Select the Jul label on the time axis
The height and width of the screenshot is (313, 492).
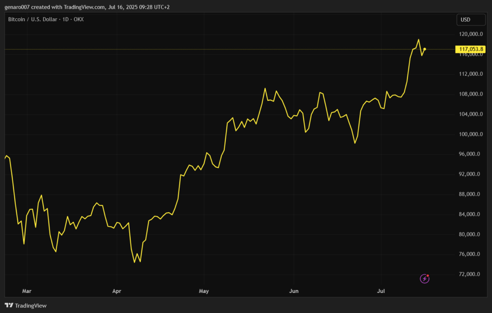381,291
